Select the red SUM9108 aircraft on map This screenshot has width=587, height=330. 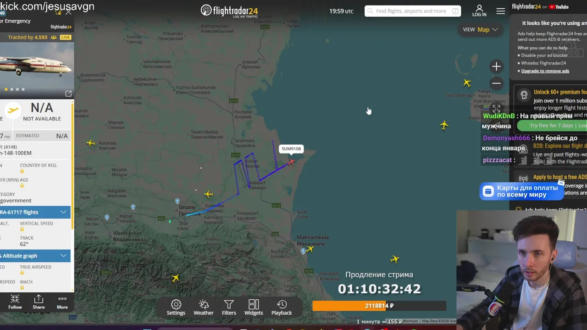coord(291,162)
